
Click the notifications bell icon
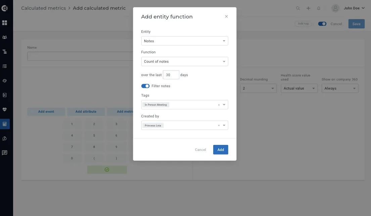(x=319, y=8)
